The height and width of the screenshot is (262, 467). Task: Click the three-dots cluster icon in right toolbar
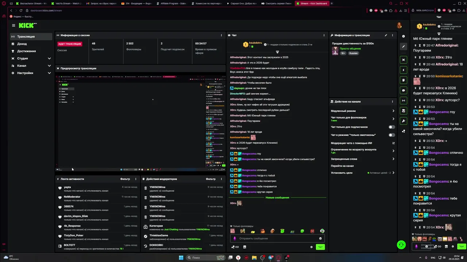(403, 131)
